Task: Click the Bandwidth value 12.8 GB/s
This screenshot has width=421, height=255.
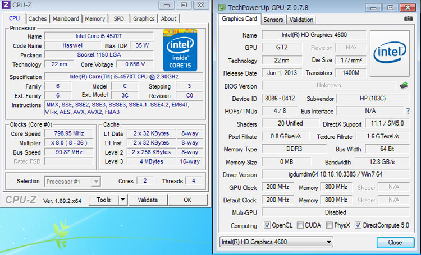Action: click(x=382, y=162)
